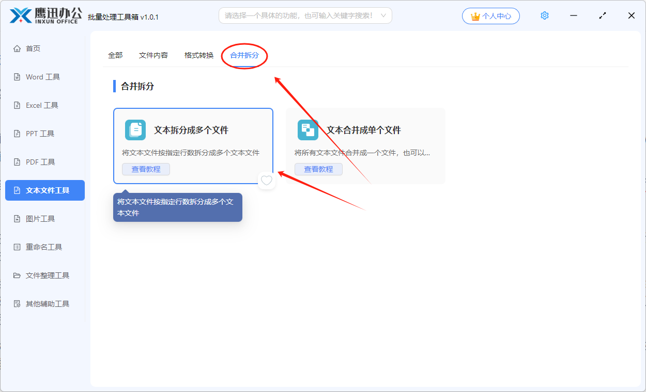
Task: Open the 文本合并成单个文件 title
Action: pos(364,130)
